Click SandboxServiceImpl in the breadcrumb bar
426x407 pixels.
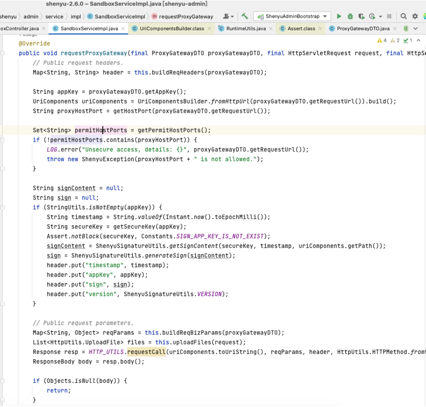(x=116, y=16)
